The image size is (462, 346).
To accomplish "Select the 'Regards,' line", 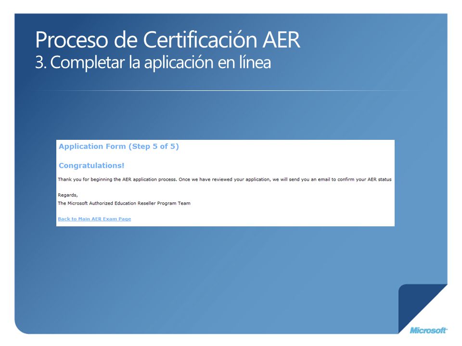I will click(68, 195).
